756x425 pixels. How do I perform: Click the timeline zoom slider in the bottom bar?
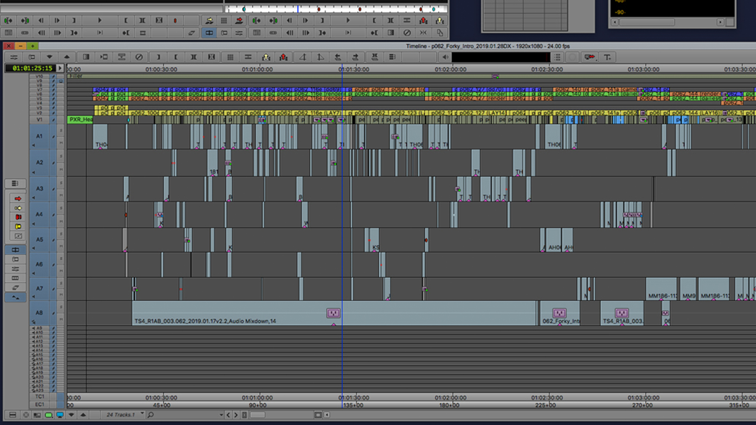257,415
